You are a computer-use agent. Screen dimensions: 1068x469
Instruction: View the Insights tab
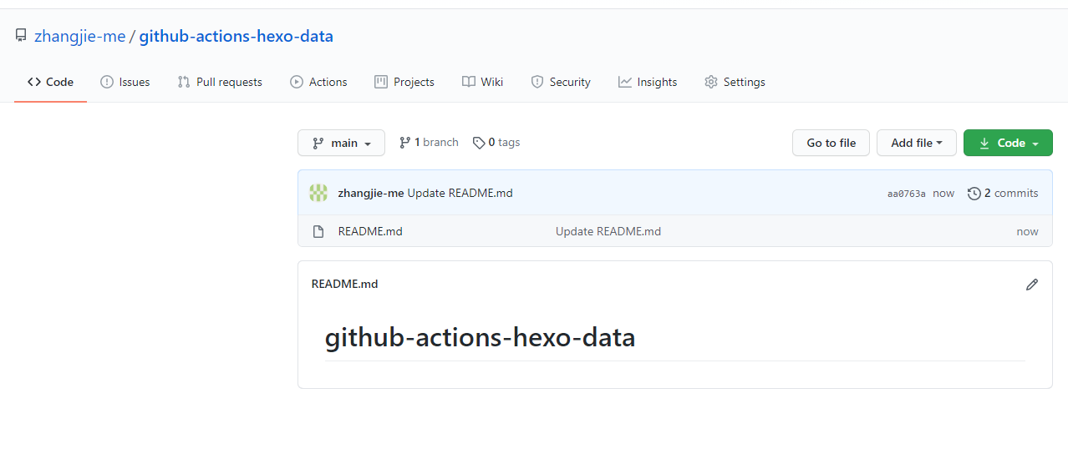click(x=648, y=82)
